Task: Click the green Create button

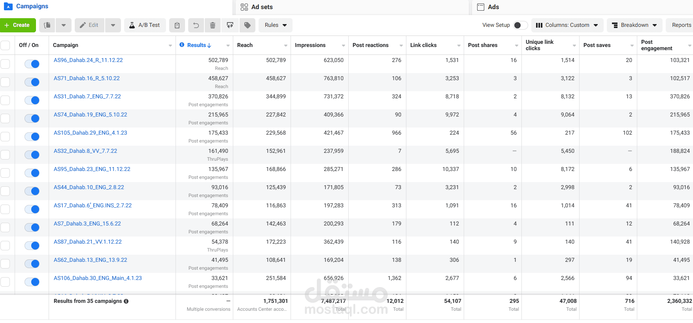Action: coord(18,25)
